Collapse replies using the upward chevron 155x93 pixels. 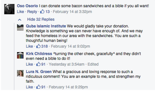20,20
